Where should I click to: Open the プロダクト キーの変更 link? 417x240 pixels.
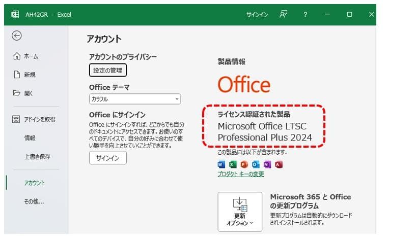(x=241, y=174)
